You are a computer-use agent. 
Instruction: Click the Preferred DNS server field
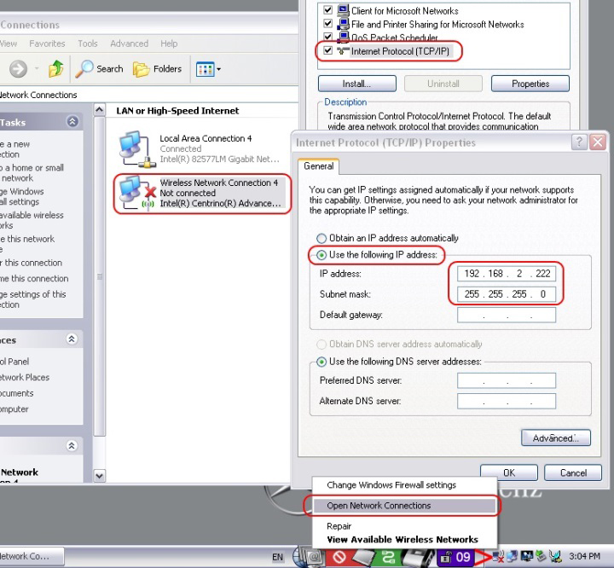[507, 380]
